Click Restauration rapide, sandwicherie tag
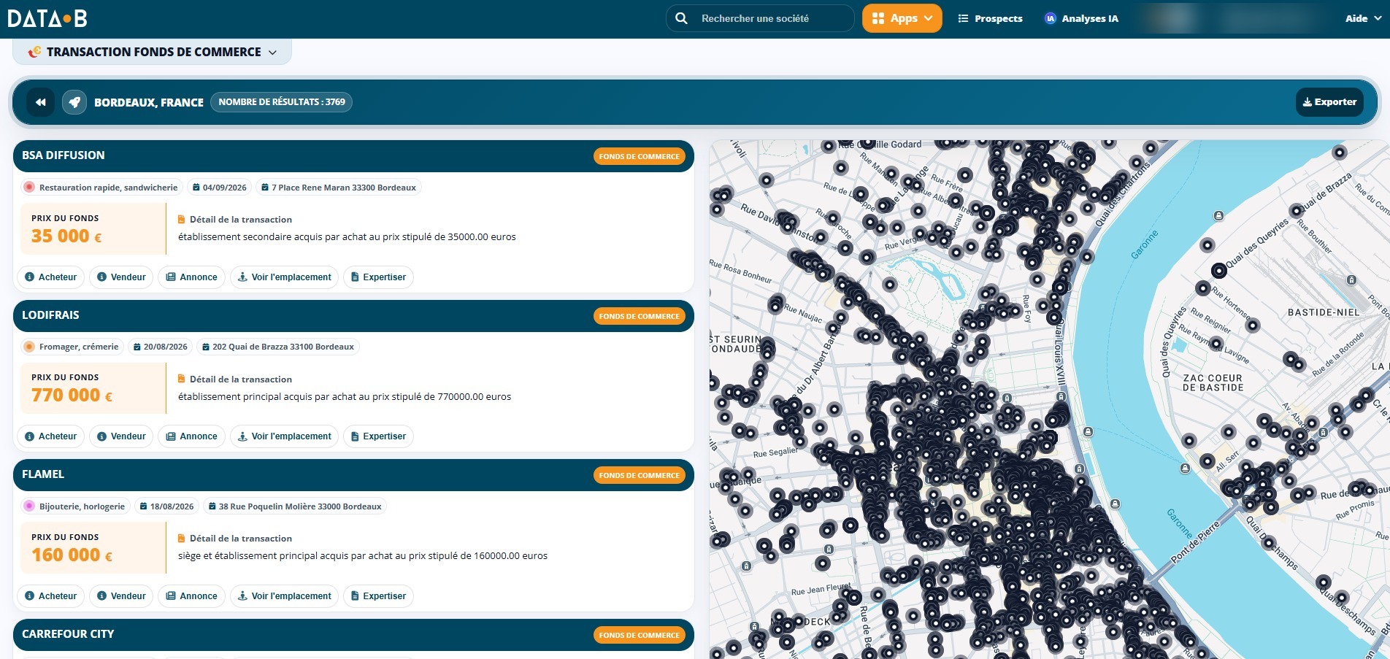The width and height of the screenshot is (1390, 659). (x=101, y=188)
